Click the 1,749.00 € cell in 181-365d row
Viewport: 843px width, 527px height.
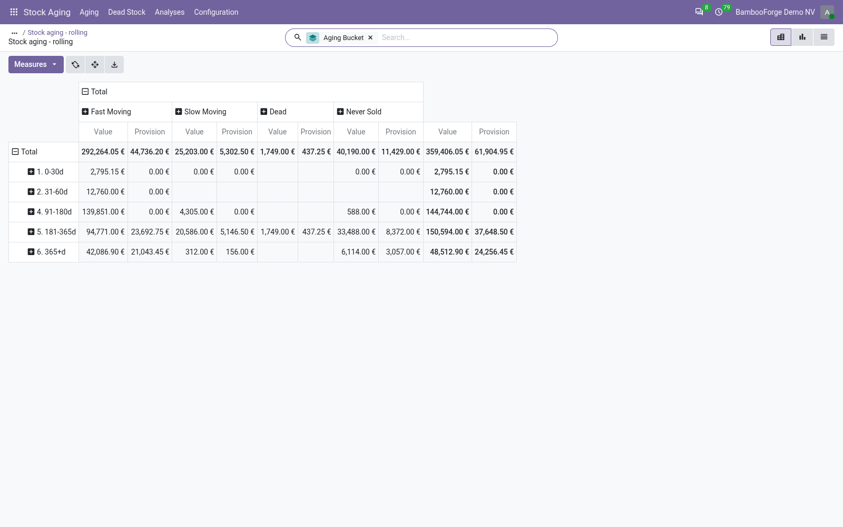(x=278, y=232)
